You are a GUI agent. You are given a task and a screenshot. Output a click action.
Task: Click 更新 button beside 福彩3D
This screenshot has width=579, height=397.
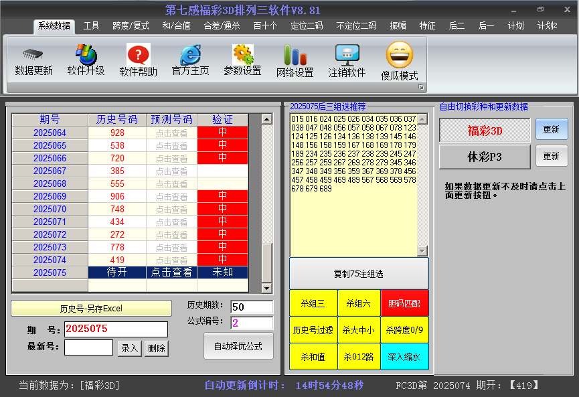(552, 129)
